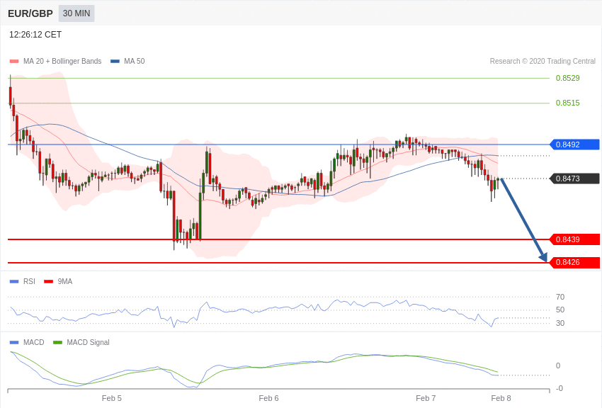Click the MACD legend blue swatch
Image resolution: width=602 pixels, height=408 pixels.
[x=14, y=342]
